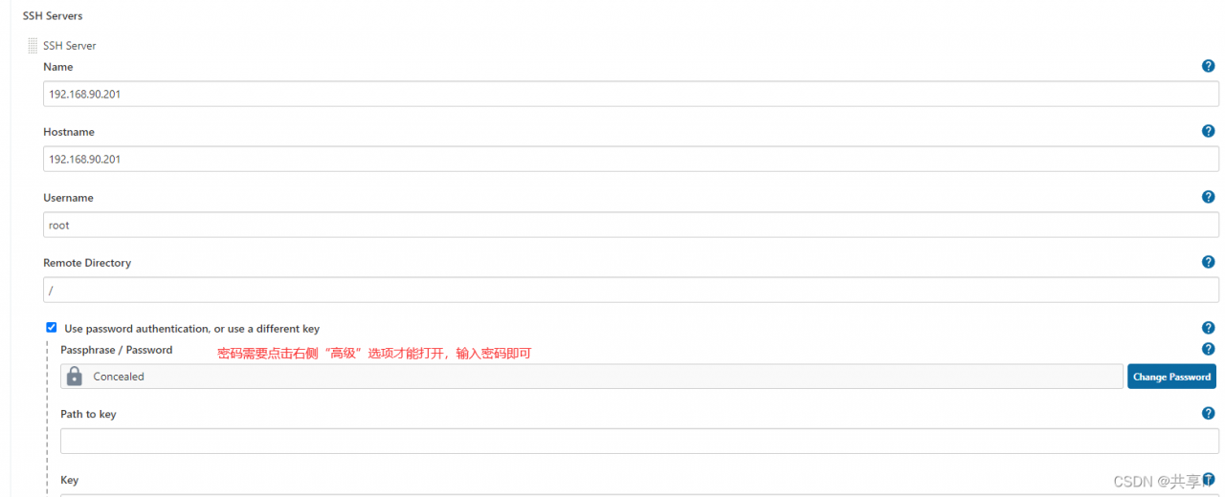
Task: Open help for the Name field
Action: coord(1208,66)
